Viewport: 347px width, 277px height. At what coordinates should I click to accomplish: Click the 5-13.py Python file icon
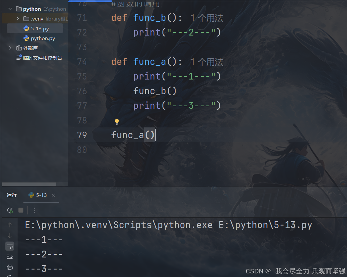[x=26, y=28]
